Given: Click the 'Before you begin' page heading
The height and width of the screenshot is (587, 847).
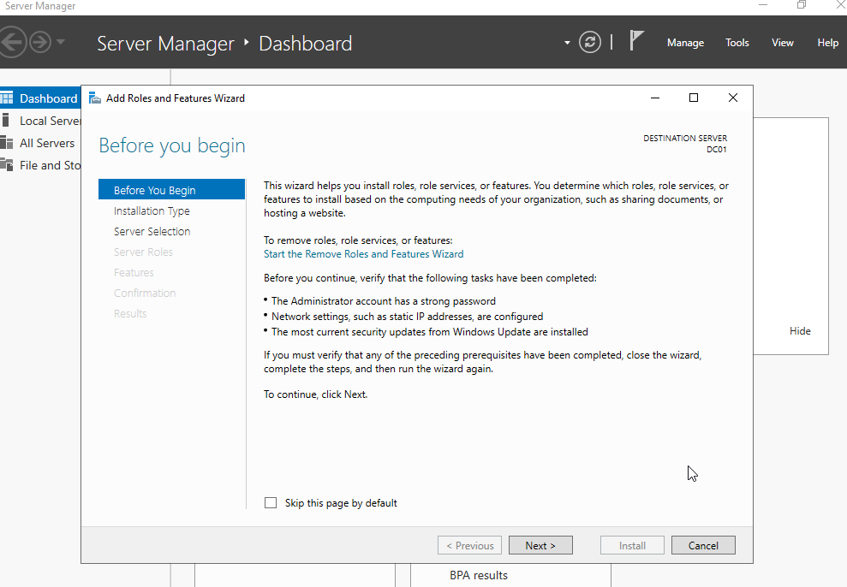Looking at the screenshot, I should click(x=172, y=145).
